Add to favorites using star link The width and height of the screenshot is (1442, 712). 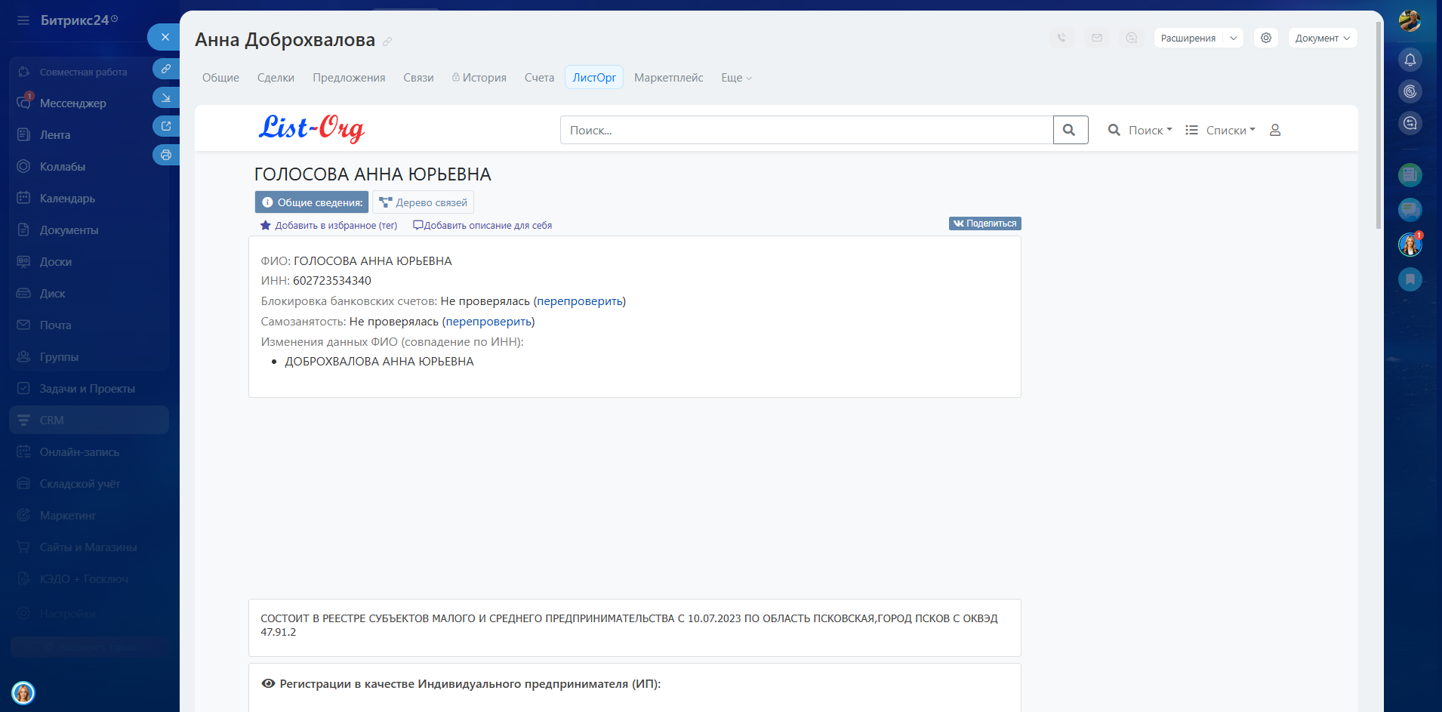(329, 226)
